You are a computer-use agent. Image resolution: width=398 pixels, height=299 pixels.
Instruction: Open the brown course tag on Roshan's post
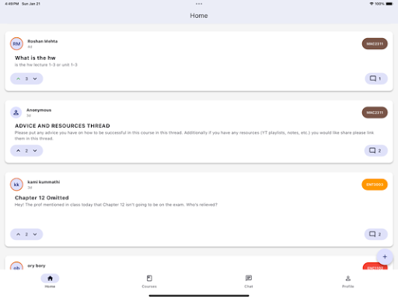click(375, 44)
